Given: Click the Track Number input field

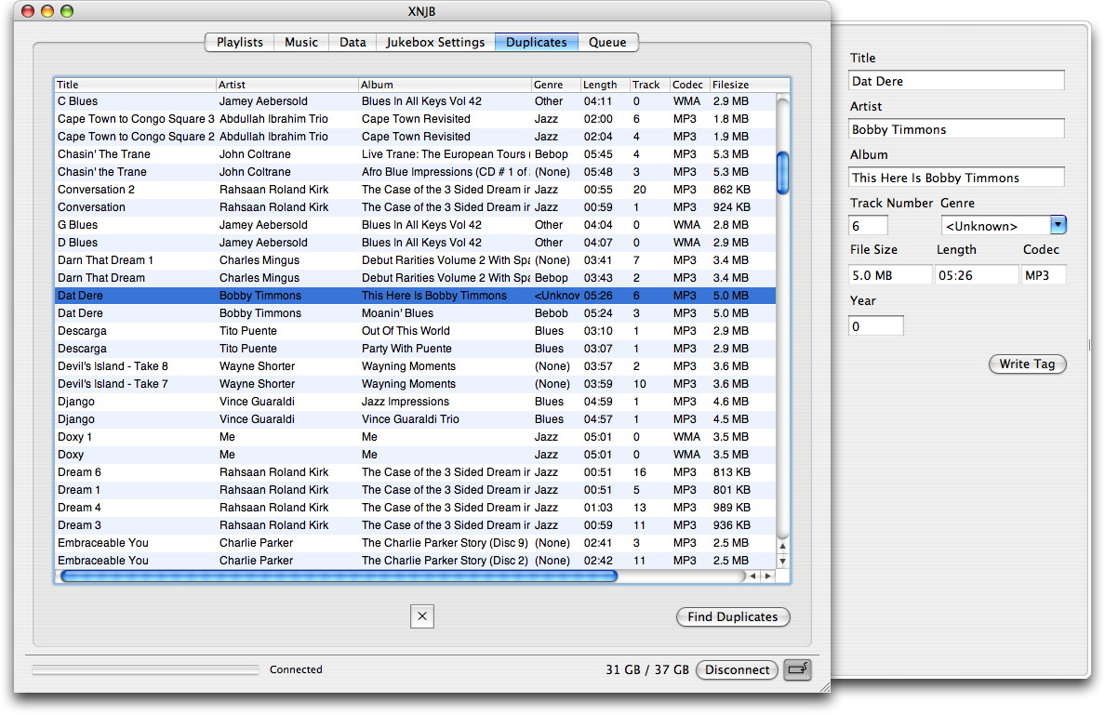Looking at the screenshot, I should [868, 225].
